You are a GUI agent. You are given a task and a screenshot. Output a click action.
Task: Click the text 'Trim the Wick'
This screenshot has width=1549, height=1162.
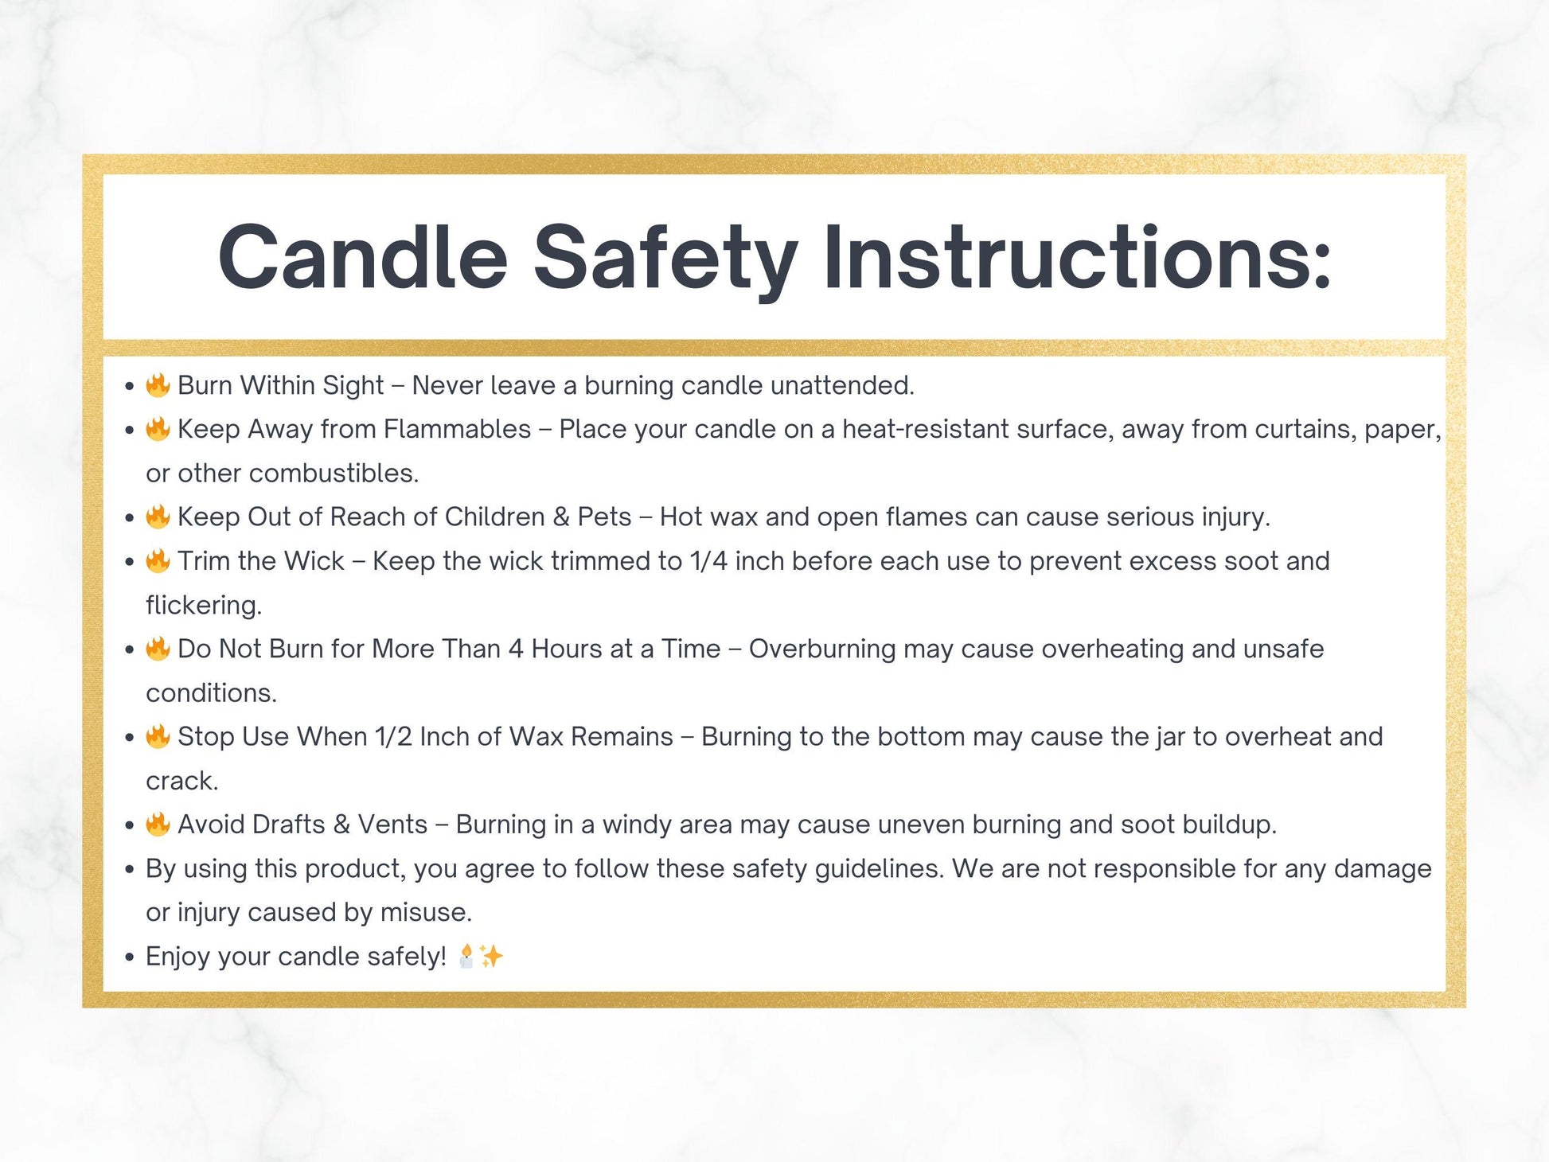(x=261, y=561)
